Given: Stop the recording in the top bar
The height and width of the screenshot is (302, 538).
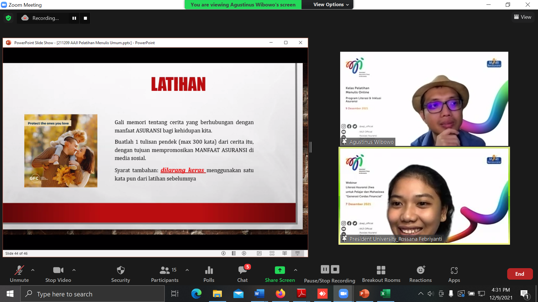Looking at the screenshot, I should (85, 18).
